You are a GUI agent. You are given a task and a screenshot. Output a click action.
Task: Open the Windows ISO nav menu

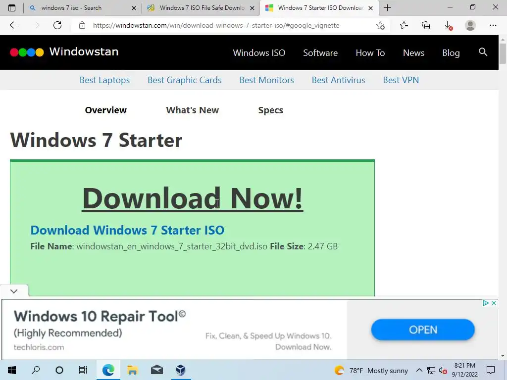click(259, 52)
